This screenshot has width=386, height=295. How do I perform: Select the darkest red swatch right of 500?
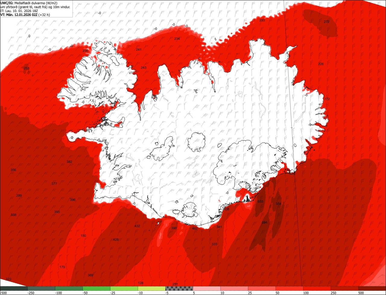click(x=372, y=288)
